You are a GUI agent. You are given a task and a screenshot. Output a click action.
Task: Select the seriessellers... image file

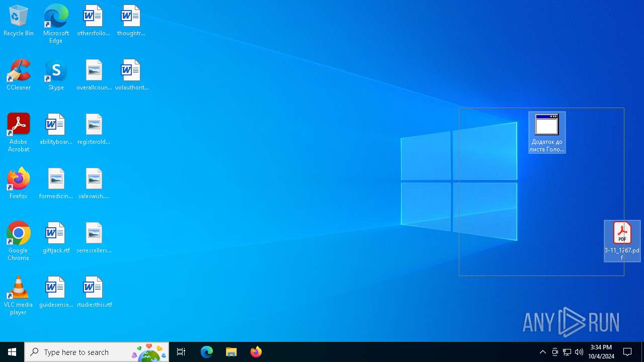click(94, 238)
